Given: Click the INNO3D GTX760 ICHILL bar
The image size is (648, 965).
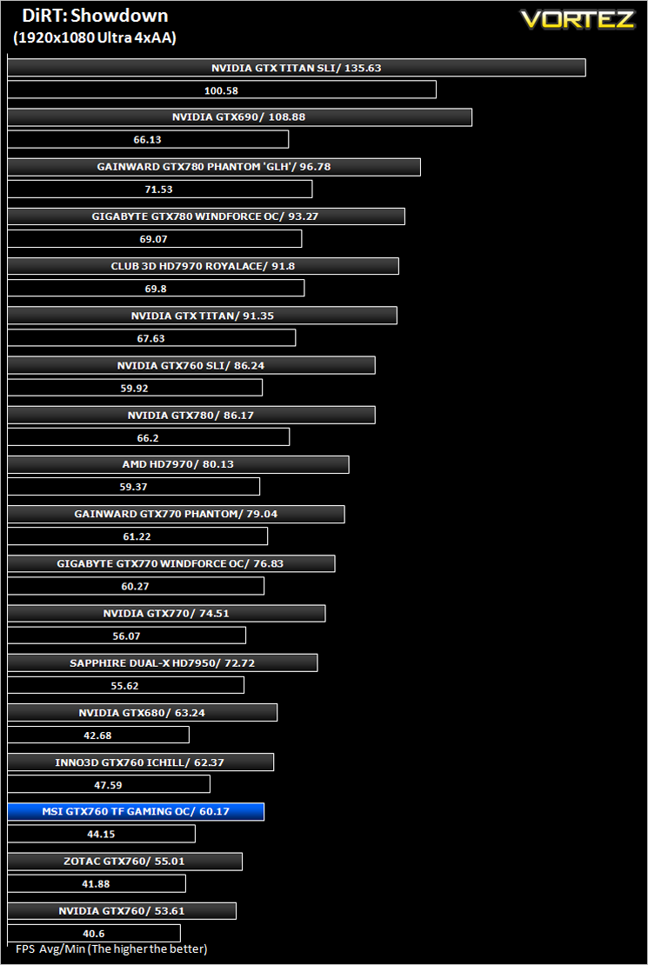Looking at the screenshot, I should coord(140,762).
